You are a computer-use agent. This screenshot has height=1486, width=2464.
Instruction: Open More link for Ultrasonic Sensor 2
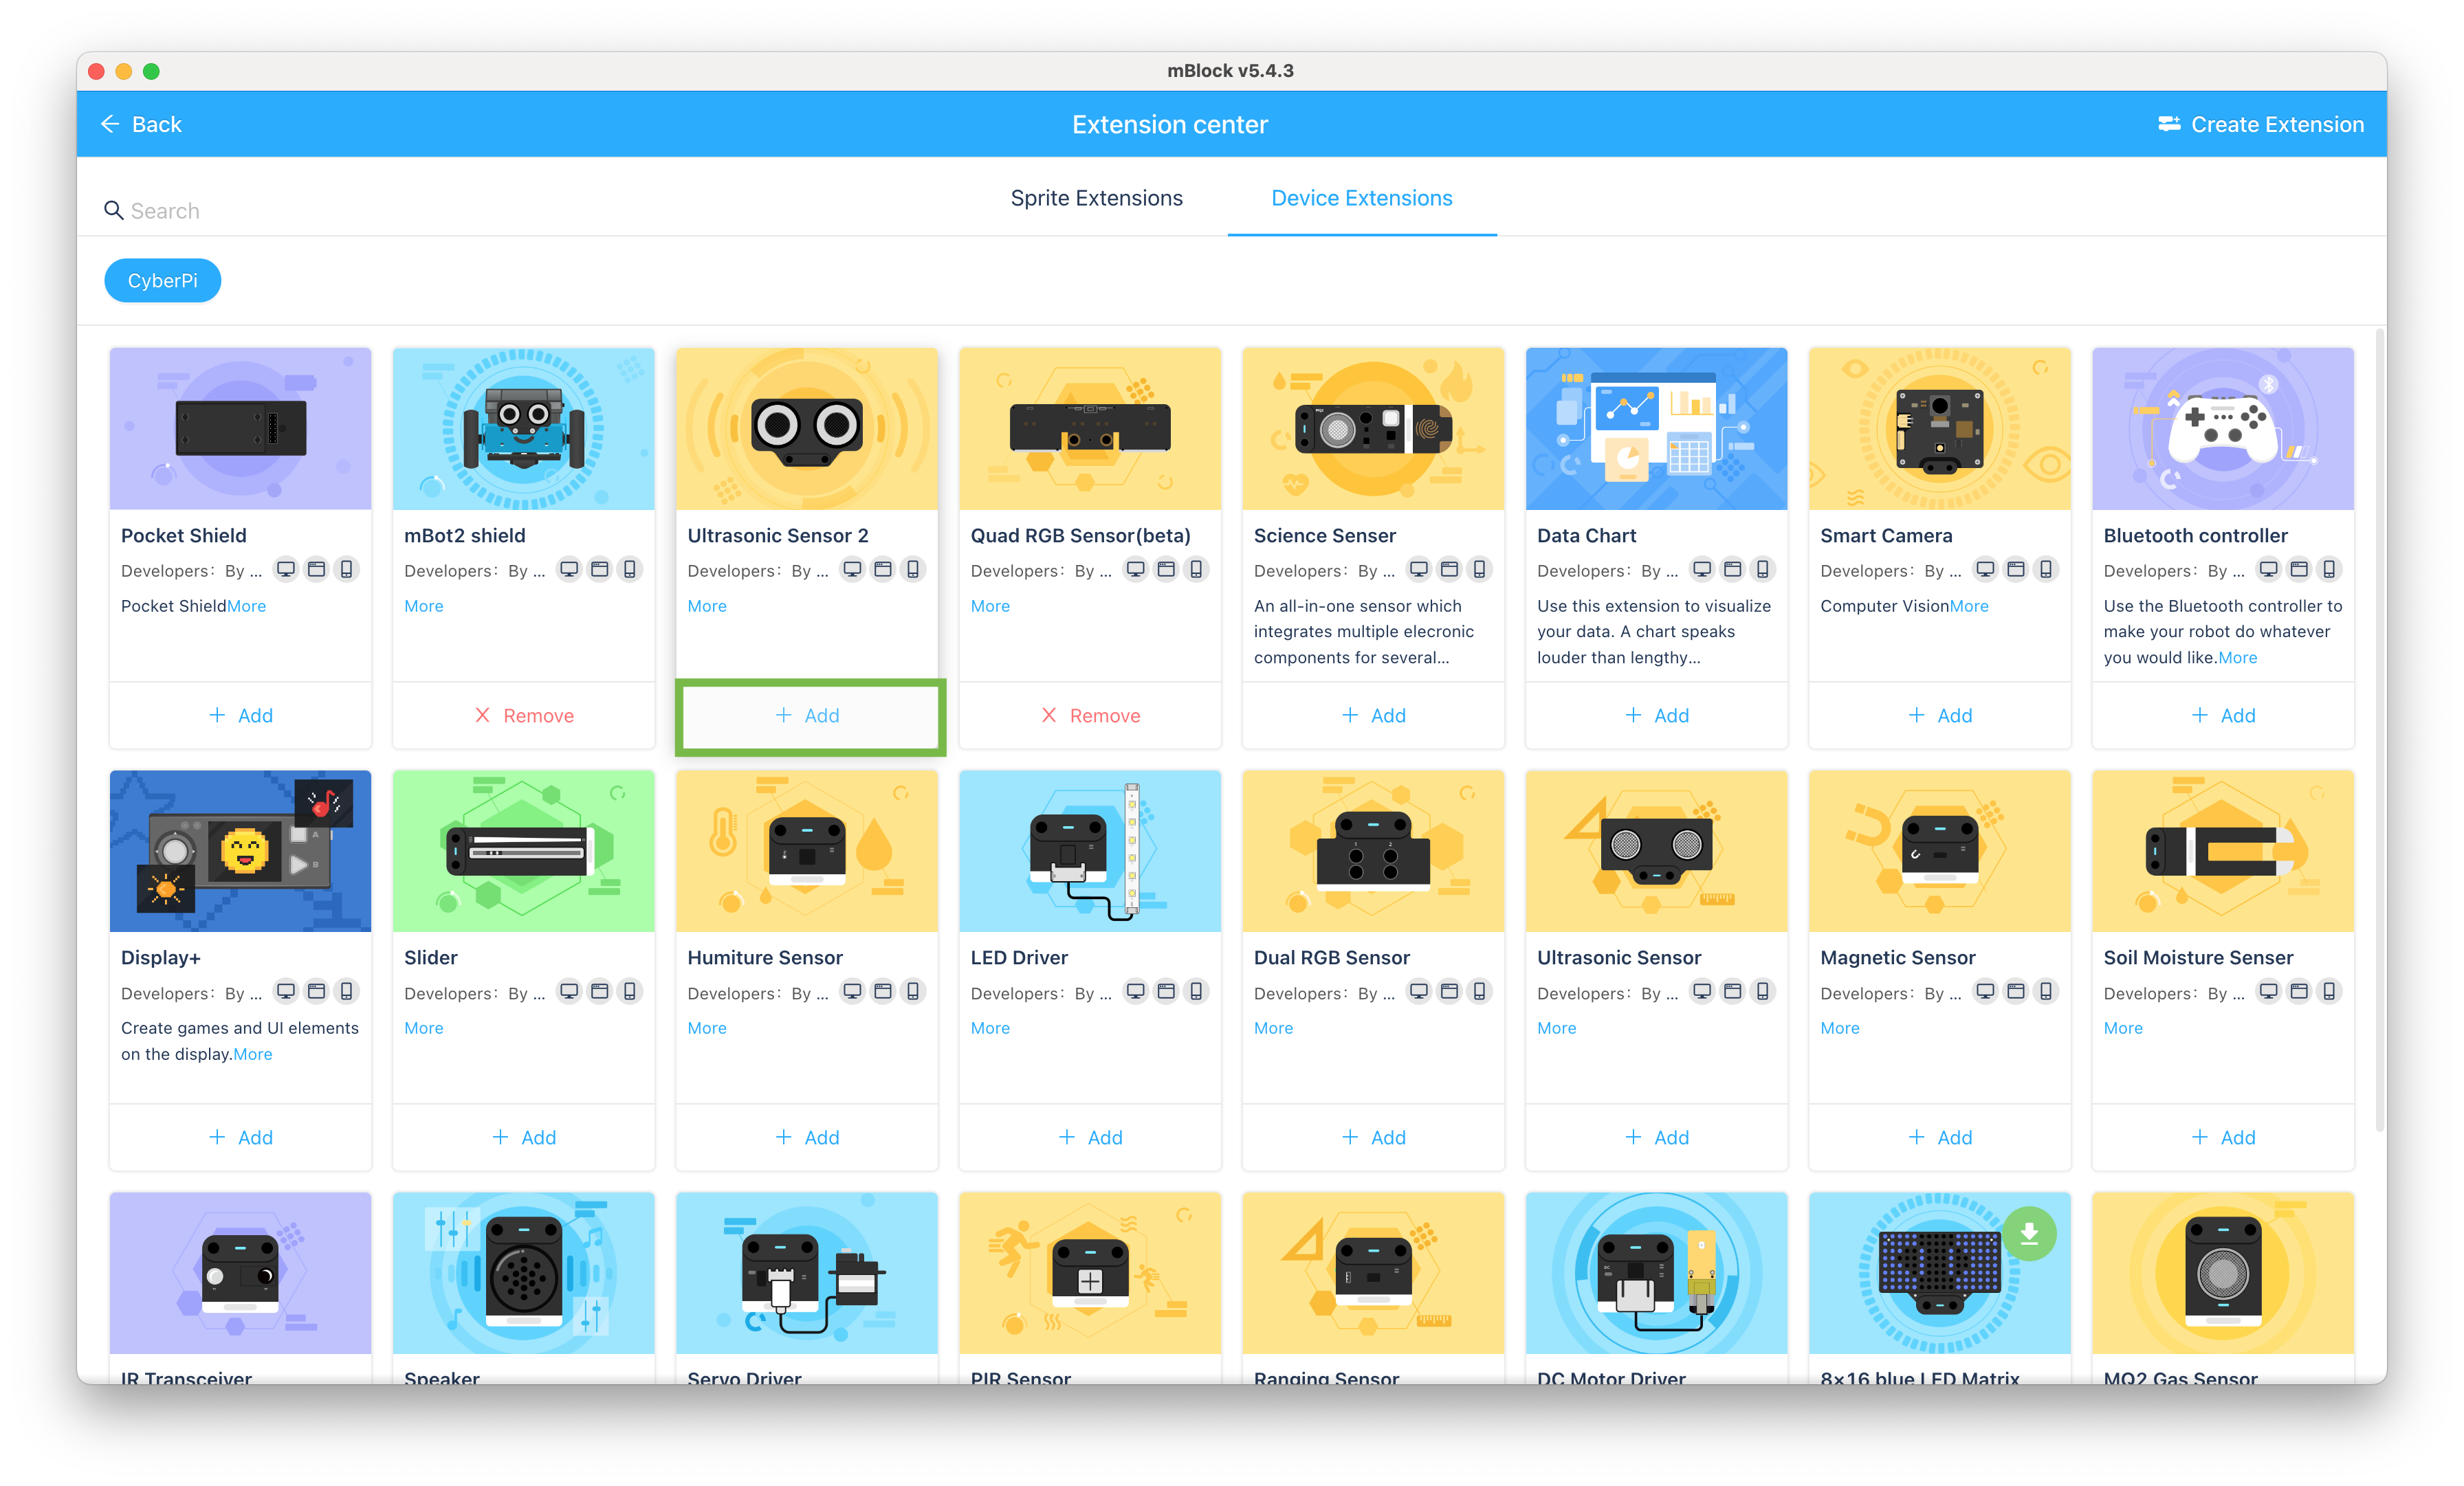click(706, 606)
